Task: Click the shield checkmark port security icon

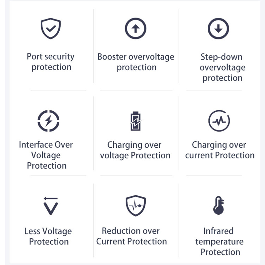Action: pos(51,28)
